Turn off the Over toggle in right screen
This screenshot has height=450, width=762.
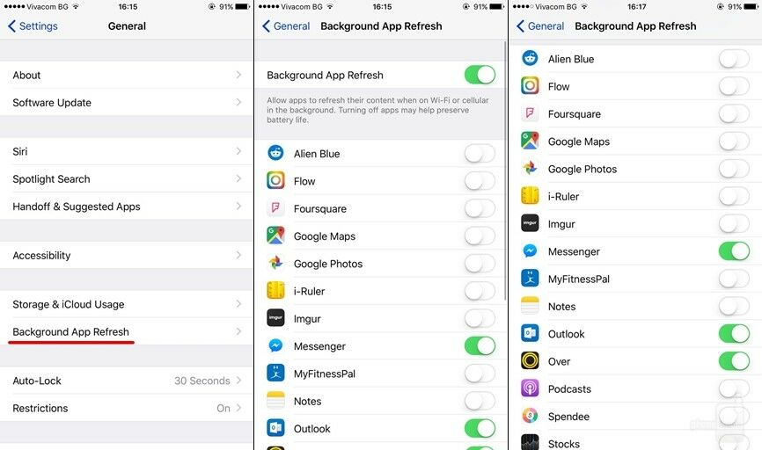pos(734,361)
